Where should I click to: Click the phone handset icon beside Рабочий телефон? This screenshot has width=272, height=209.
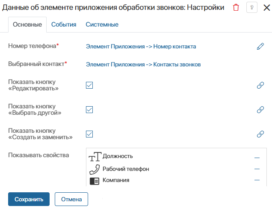[95, 170]
